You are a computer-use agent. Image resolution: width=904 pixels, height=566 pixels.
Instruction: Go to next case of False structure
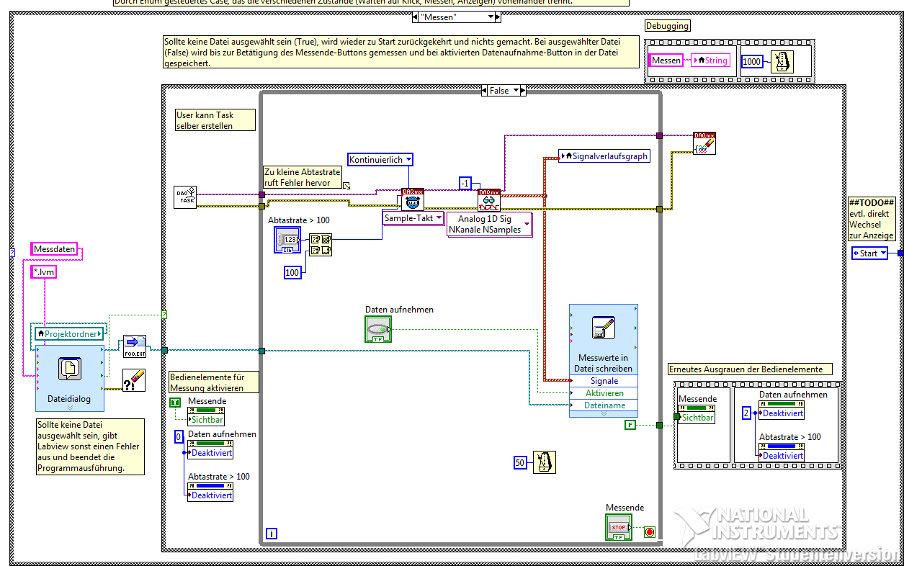522,91
